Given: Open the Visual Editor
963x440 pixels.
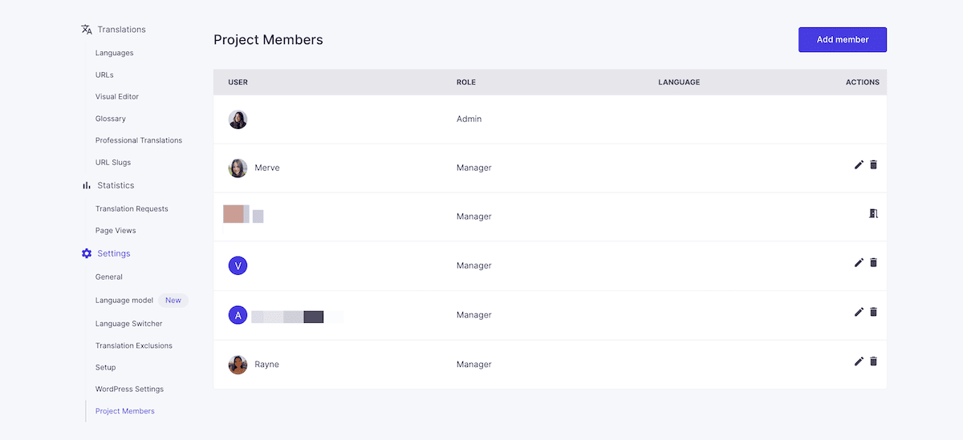Looking at the screenshot, I should (x=117, y=96).
